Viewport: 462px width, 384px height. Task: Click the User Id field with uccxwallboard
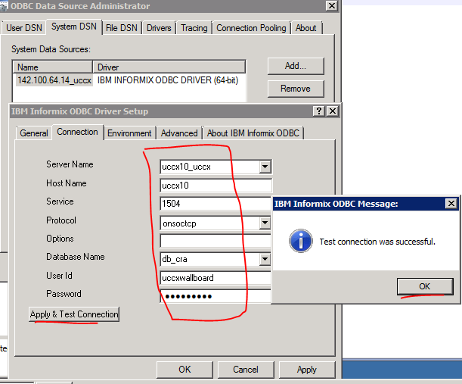pos(215,278)
